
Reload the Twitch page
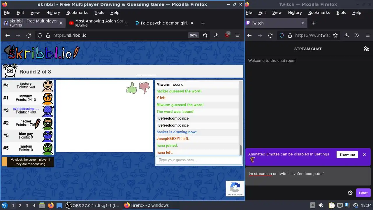tap(270, 35)
